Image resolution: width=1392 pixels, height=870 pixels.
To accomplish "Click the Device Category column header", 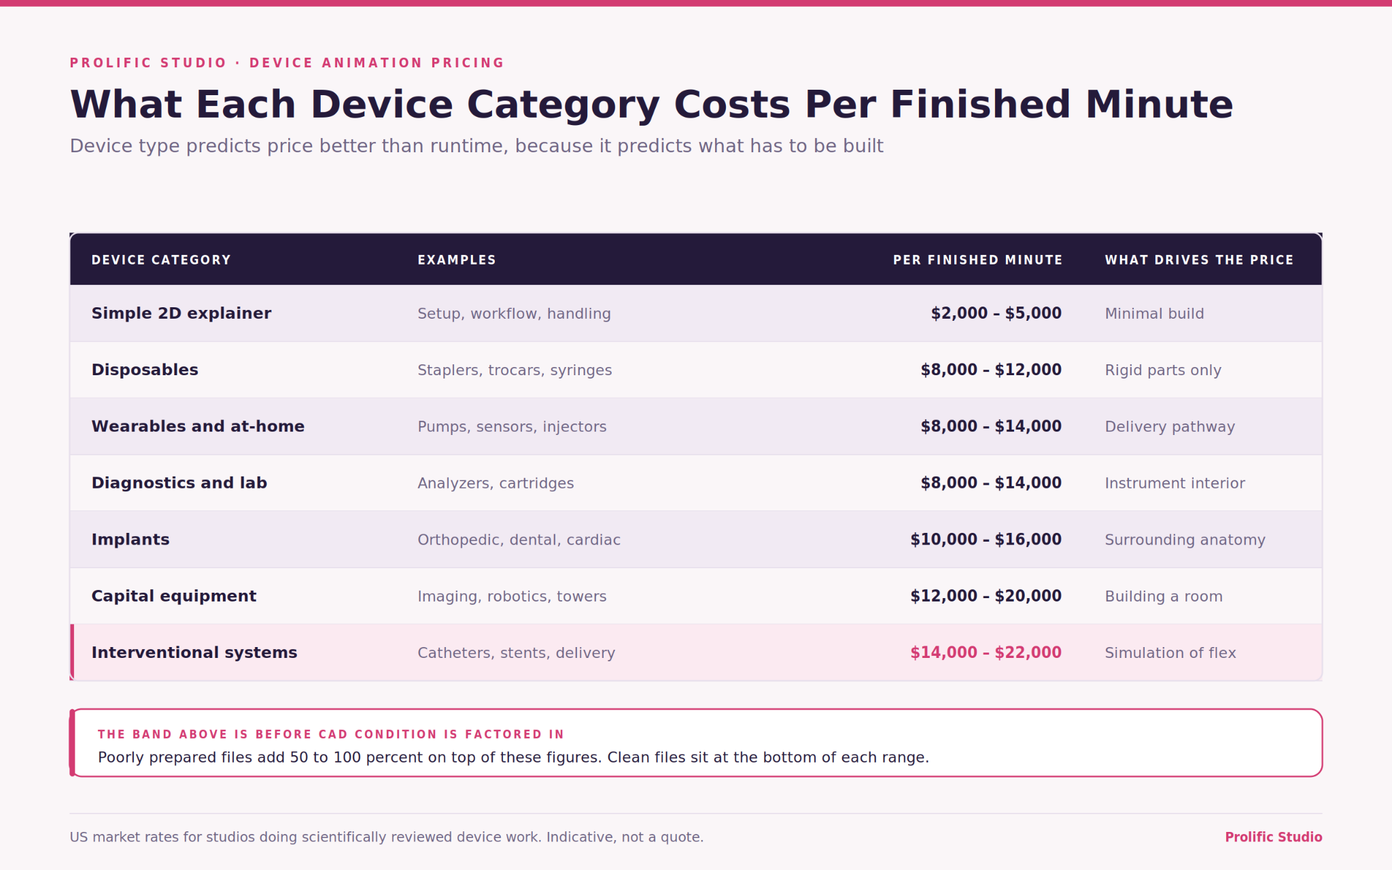I will [x=161, y=260].
